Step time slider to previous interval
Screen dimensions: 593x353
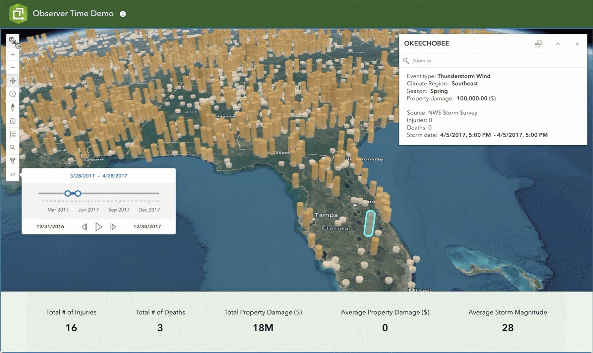(x=84, y=226)
